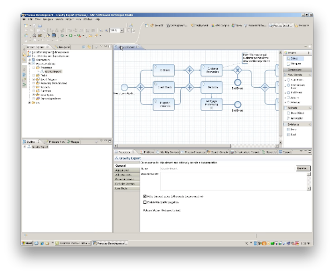Open the Edit menu
This screenshot has height=275, width=334.
[31, 19]
